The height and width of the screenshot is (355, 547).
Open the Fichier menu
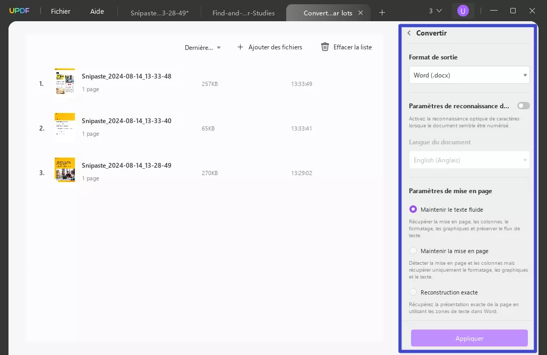[60, 11]
